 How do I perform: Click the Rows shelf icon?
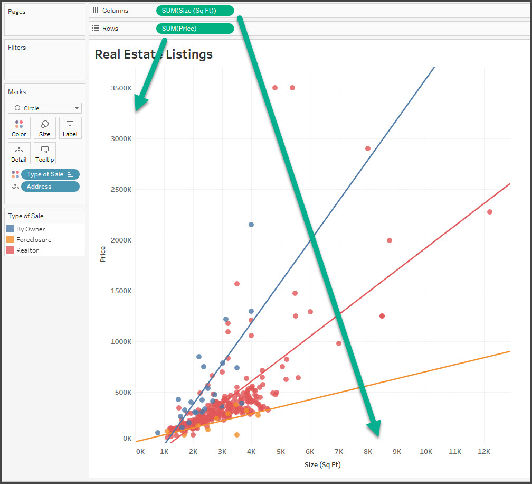point(96,29)
